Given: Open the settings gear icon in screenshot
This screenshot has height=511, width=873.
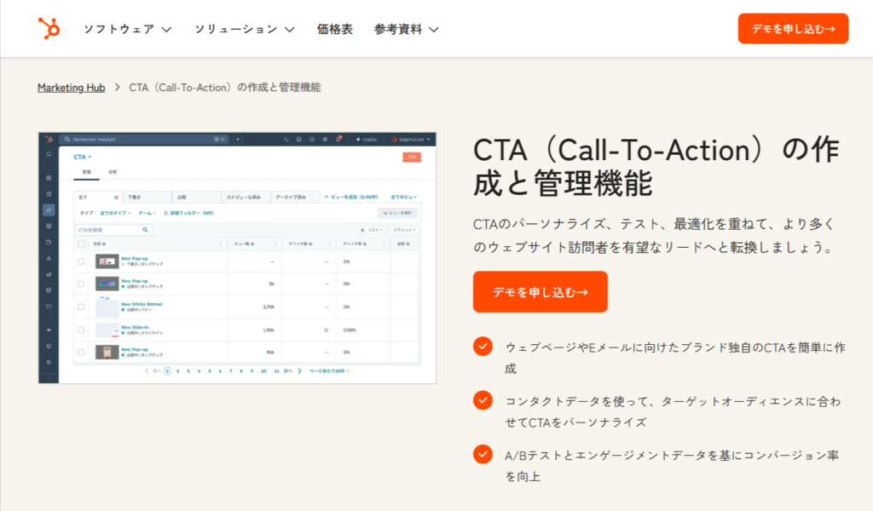Looking at the screenshot, I should pyautogui.click(x=325, y=139).
